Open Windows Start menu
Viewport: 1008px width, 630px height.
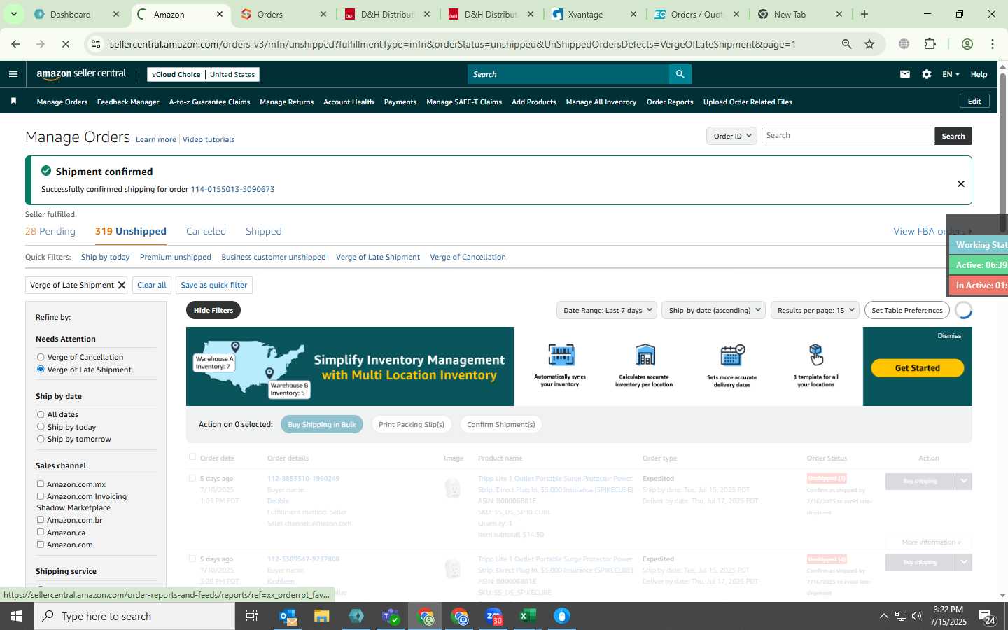point(17,616)
